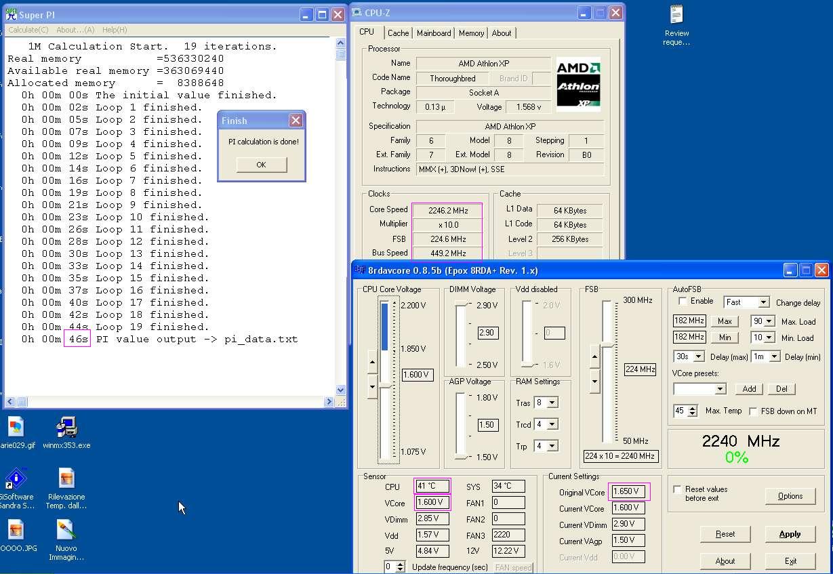The image size is (833, 574).
Task: Click the DIMM Voltage slider
Action: (x=461, y=333)
